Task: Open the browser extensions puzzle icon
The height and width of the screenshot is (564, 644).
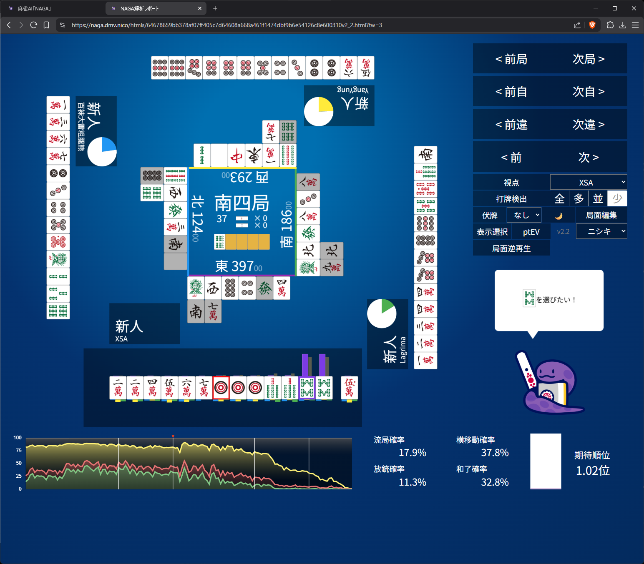Action: coord(610,25)
